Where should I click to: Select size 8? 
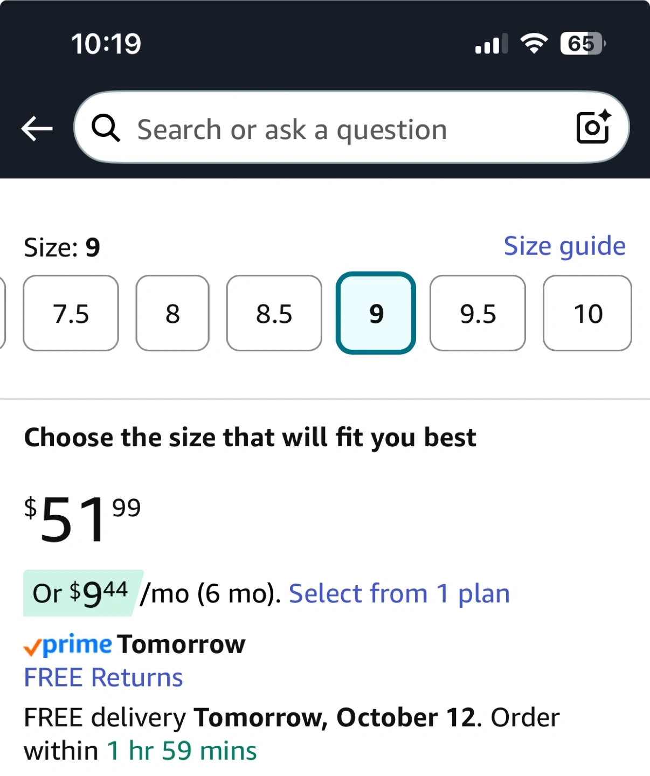coord(172,313)
